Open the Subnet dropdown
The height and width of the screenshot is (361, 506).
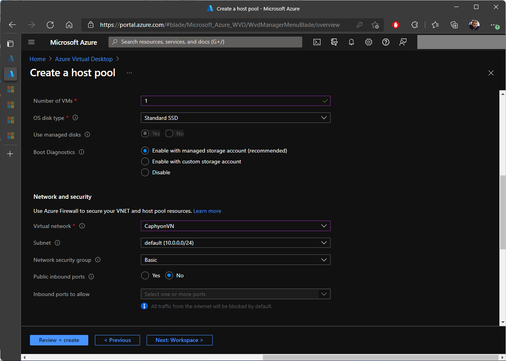point(235,243)
